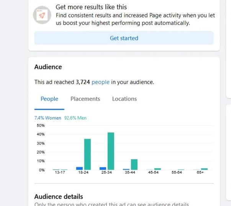The width and height of the screenshot is (231, 206).
Task: Click the men's bar for ages 35-44
Action: 134,164
